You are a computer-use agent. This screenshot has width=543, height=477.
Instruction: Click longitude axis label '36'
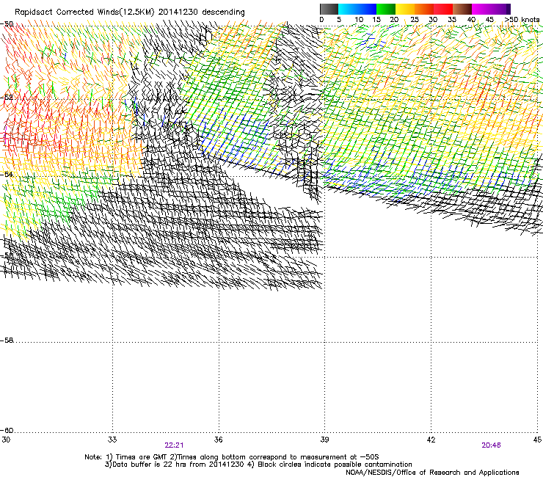pyautogui.click(x=218, y=440)
